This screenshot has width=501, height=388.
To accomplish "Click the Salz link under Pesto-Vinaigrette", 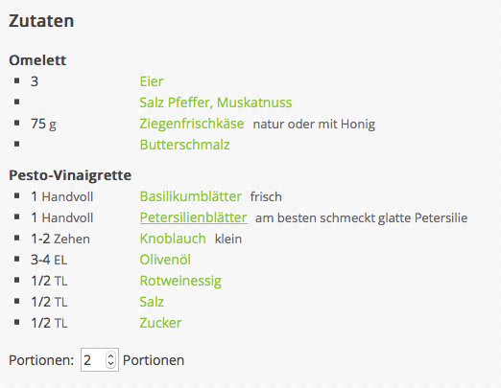I will pyautogui.click(x=152, y=302).
